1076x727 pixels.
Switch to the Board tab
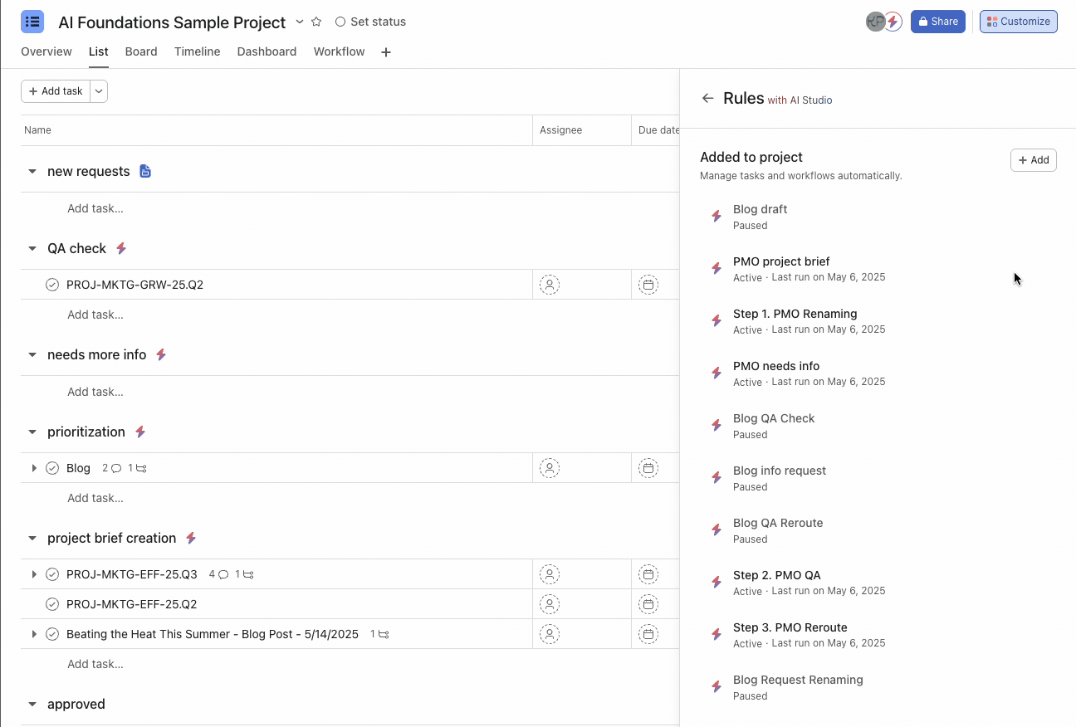[141, 51]
